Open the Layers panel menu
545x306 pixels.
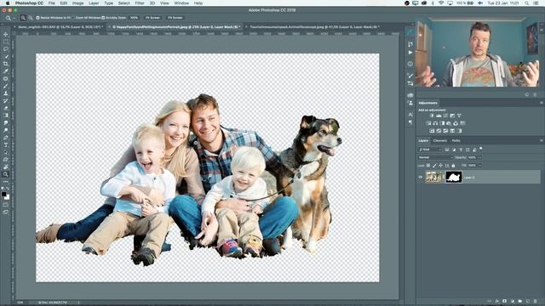click(542, 140)
